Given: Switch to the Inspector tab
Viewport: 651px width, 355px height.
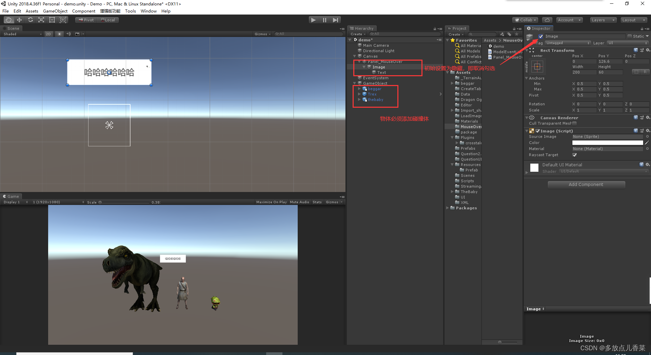Looking at the screenshot, I should coord(538,28).
